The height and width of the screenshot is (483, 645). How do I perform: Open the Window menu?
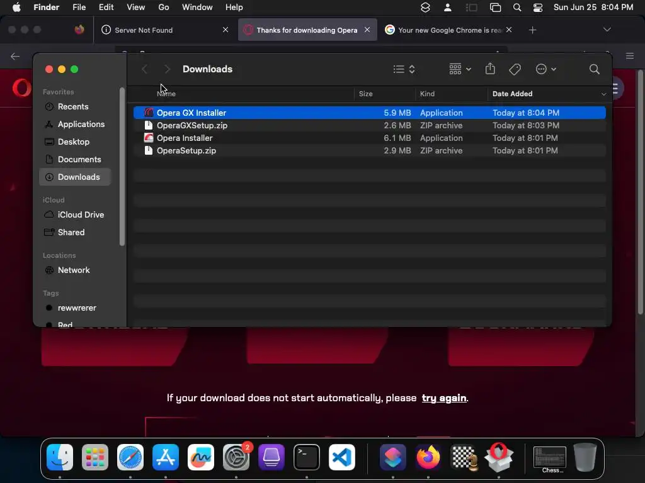click(197, 8)
